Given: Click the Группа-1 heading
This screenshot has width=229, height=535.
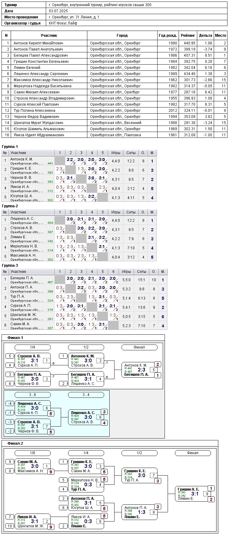Looking at the screenshot, I should point(10,147).
